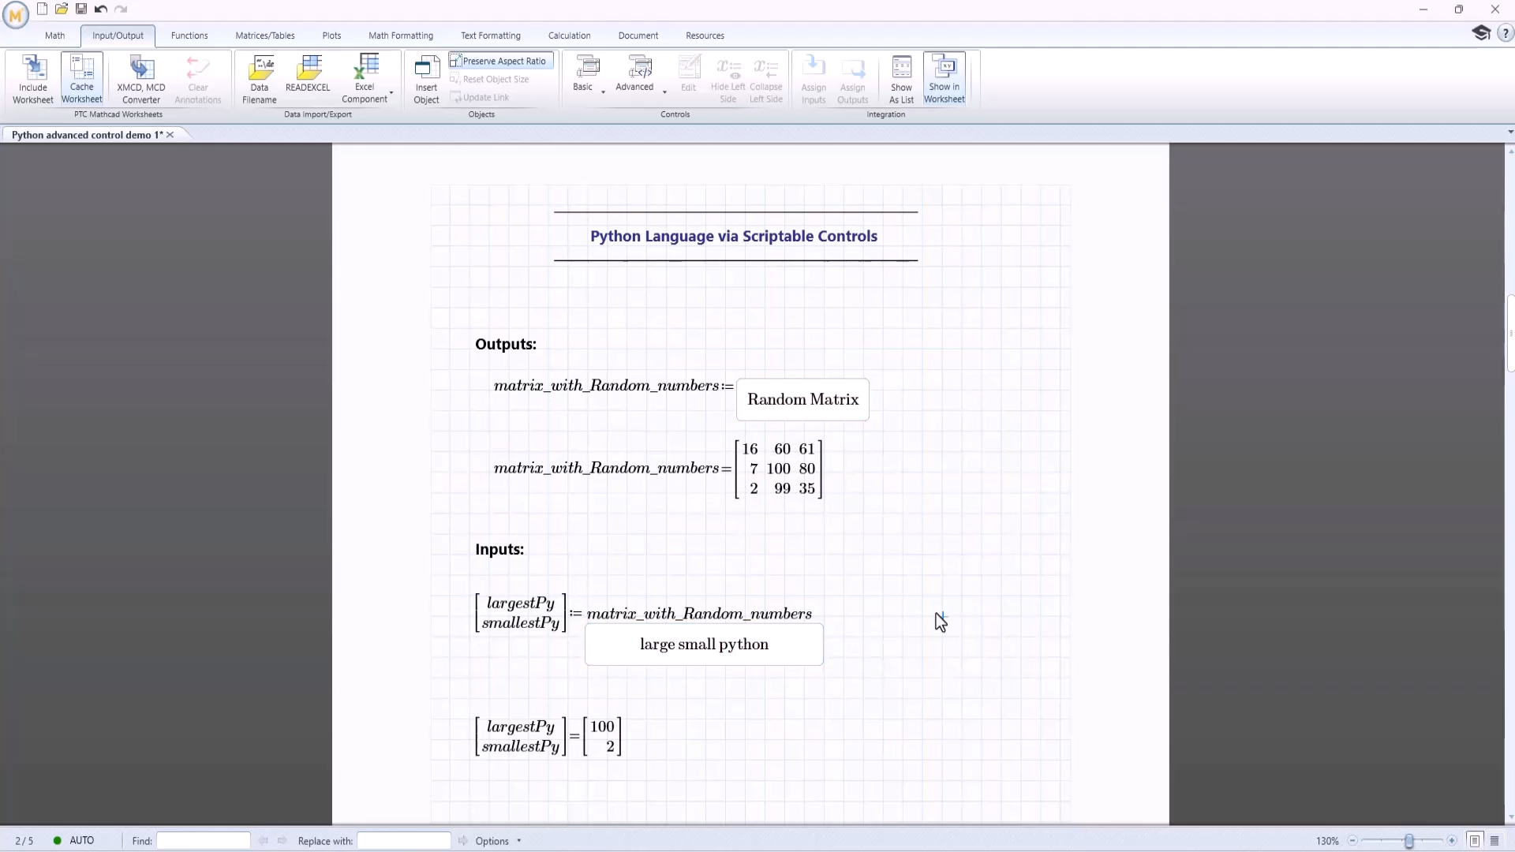Open the XMCD, MCD Converter
Viewport: 1515px width, 852px height.
coord(140,79)
